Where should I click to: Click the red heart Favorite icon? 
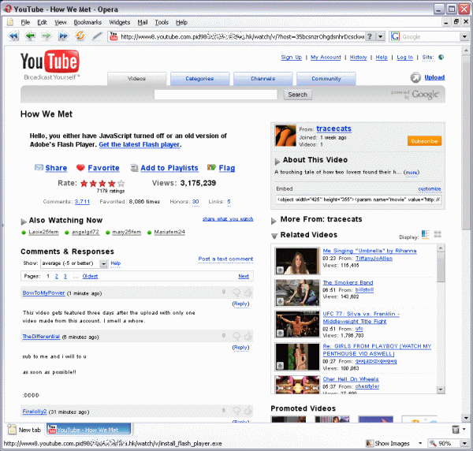click(x=80, y=167)
